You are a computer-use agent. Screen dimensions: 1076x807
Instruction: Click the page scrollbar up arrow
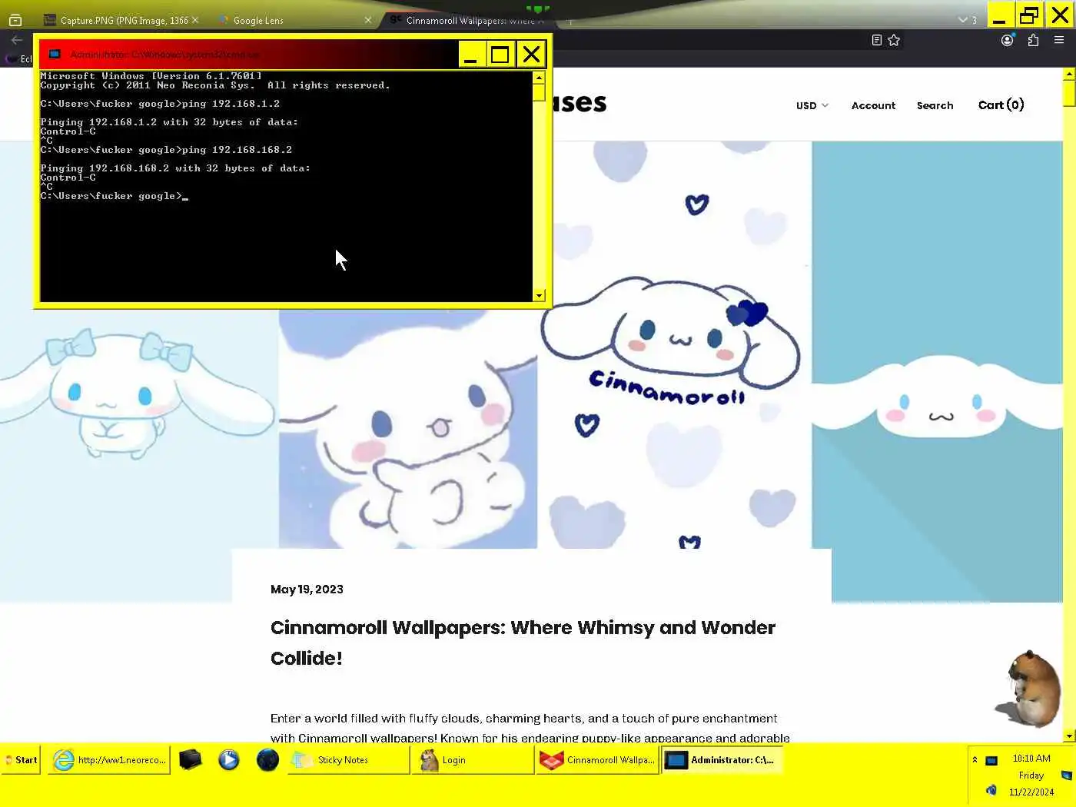tap(1069, 75)
